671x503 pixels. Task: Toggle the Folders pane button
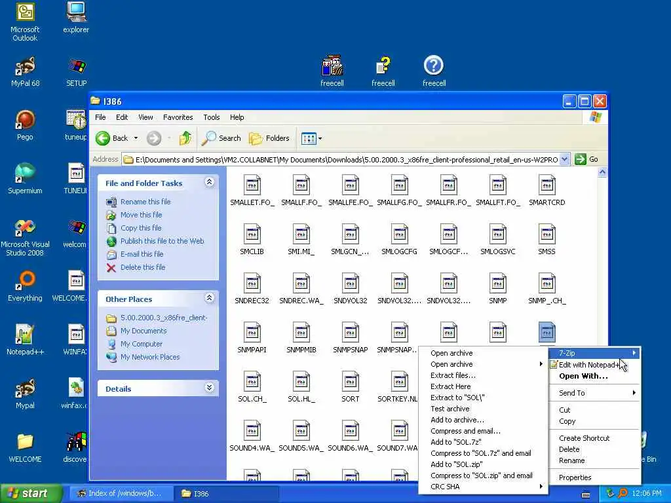point(269,138)
